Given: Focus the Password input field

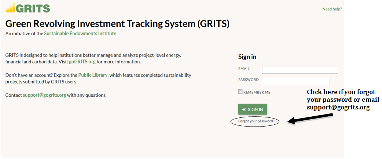Looking at the screenshot, I should coord(295,81).
